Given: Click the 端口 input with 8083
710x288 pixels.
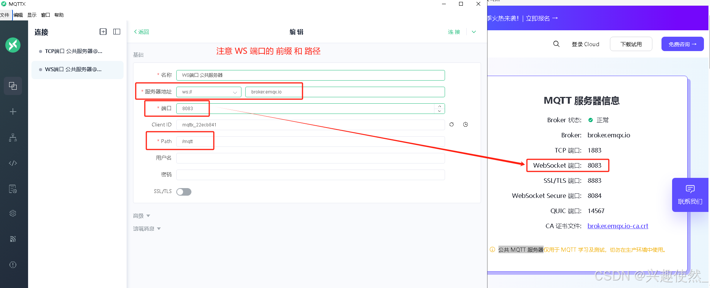Looking at the screenshot, I should (310, 109).
